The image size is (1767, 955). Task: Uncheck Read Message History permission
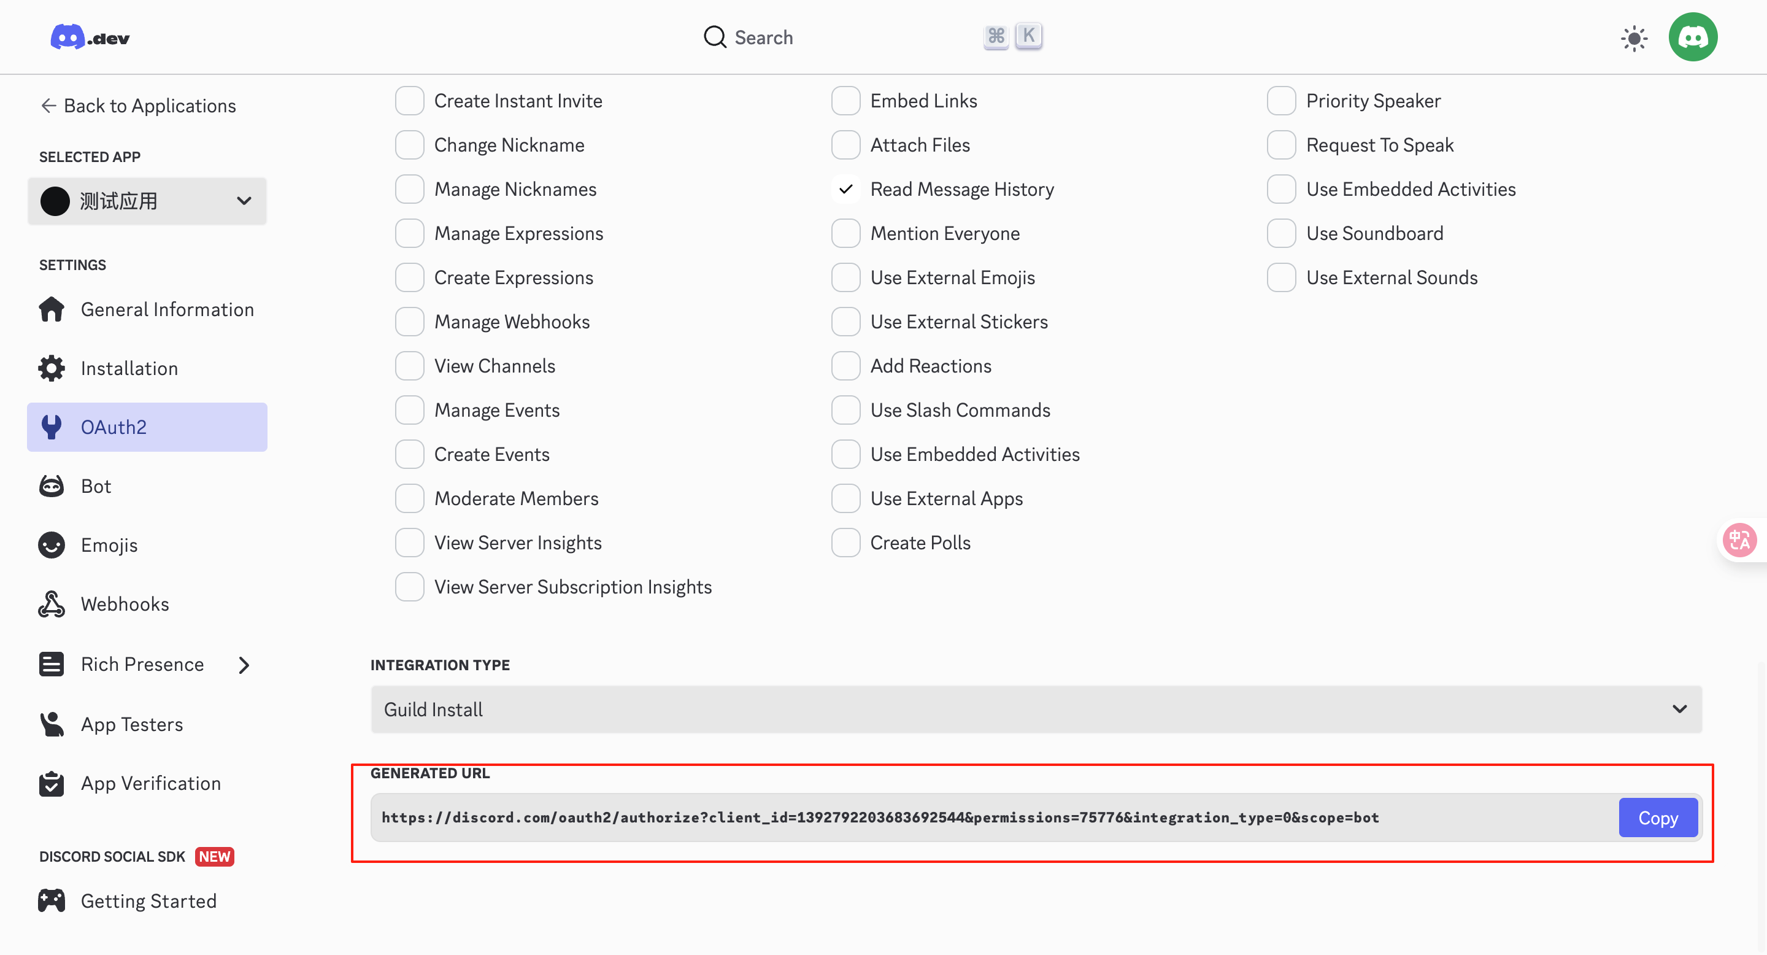(x=846, y=190)
